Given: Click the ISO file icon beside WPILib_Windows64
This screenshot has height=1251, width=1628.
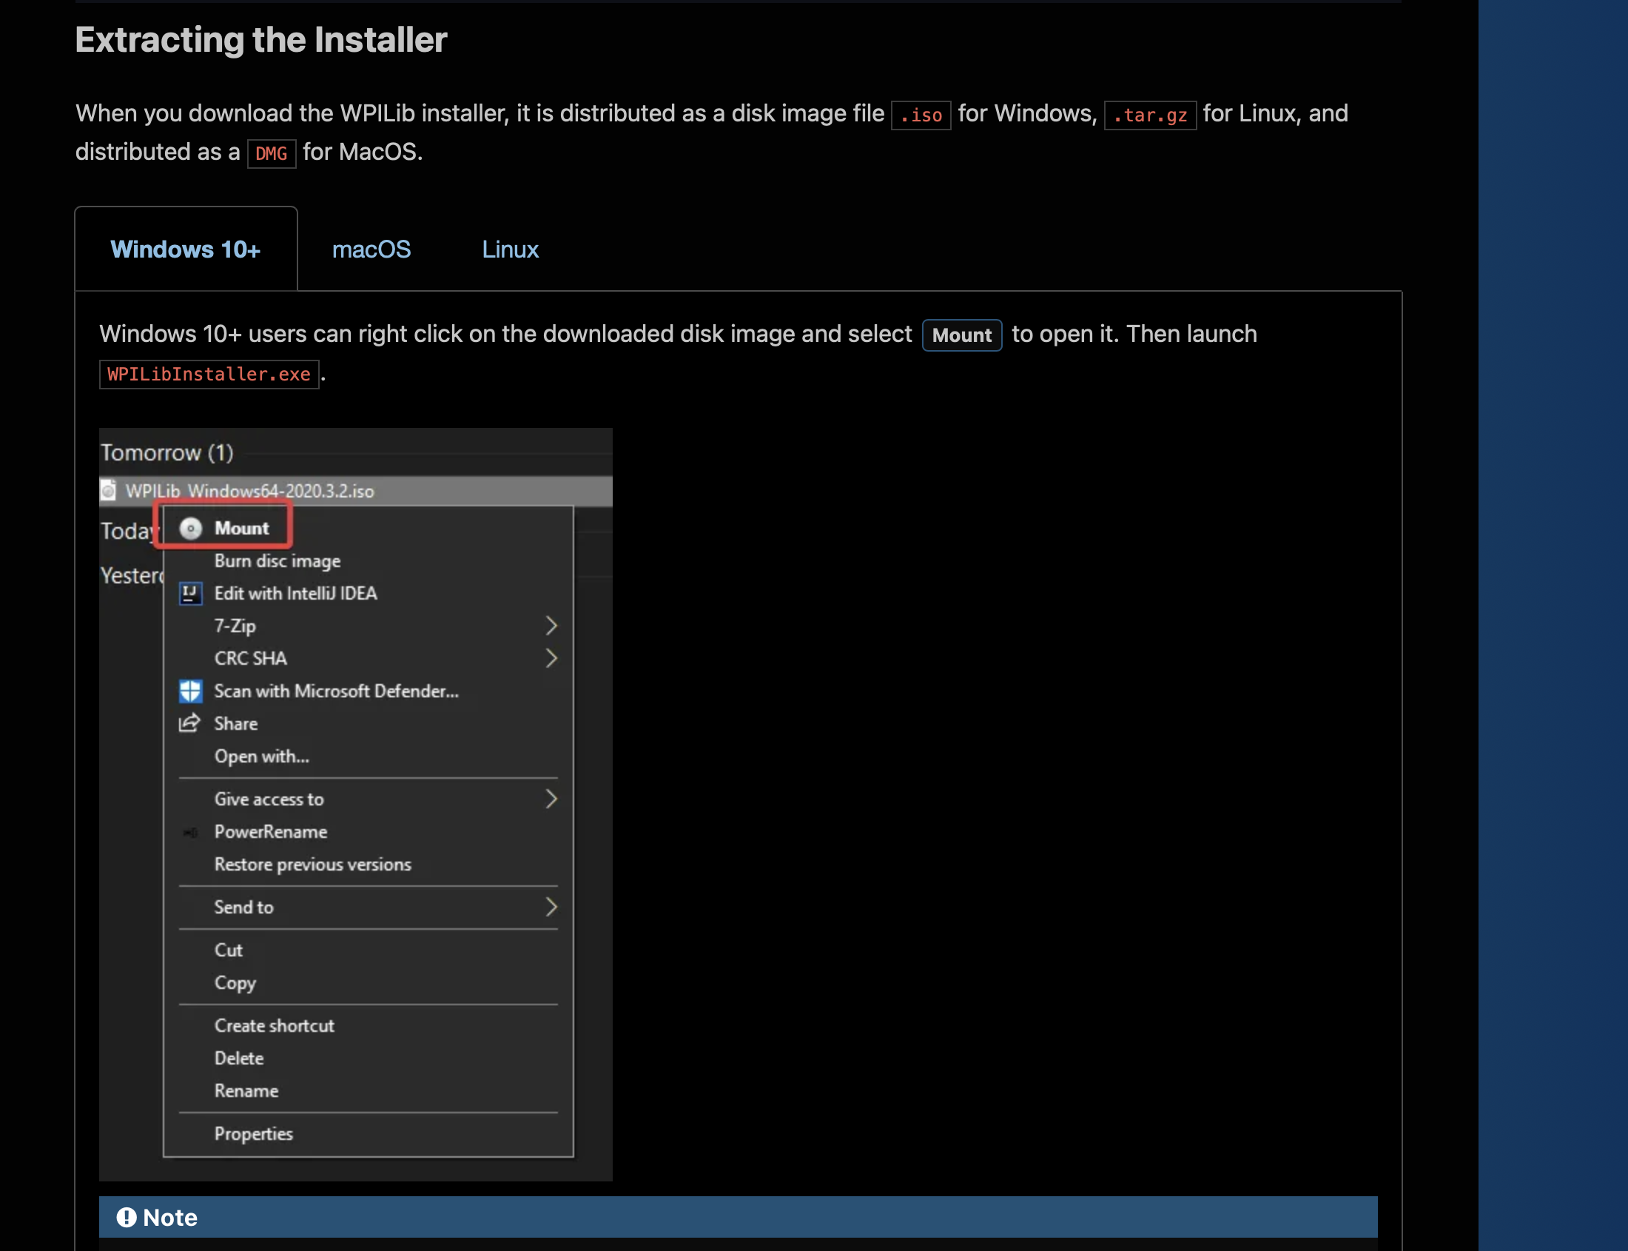Looking at the screenshot, I should (109, 490).
